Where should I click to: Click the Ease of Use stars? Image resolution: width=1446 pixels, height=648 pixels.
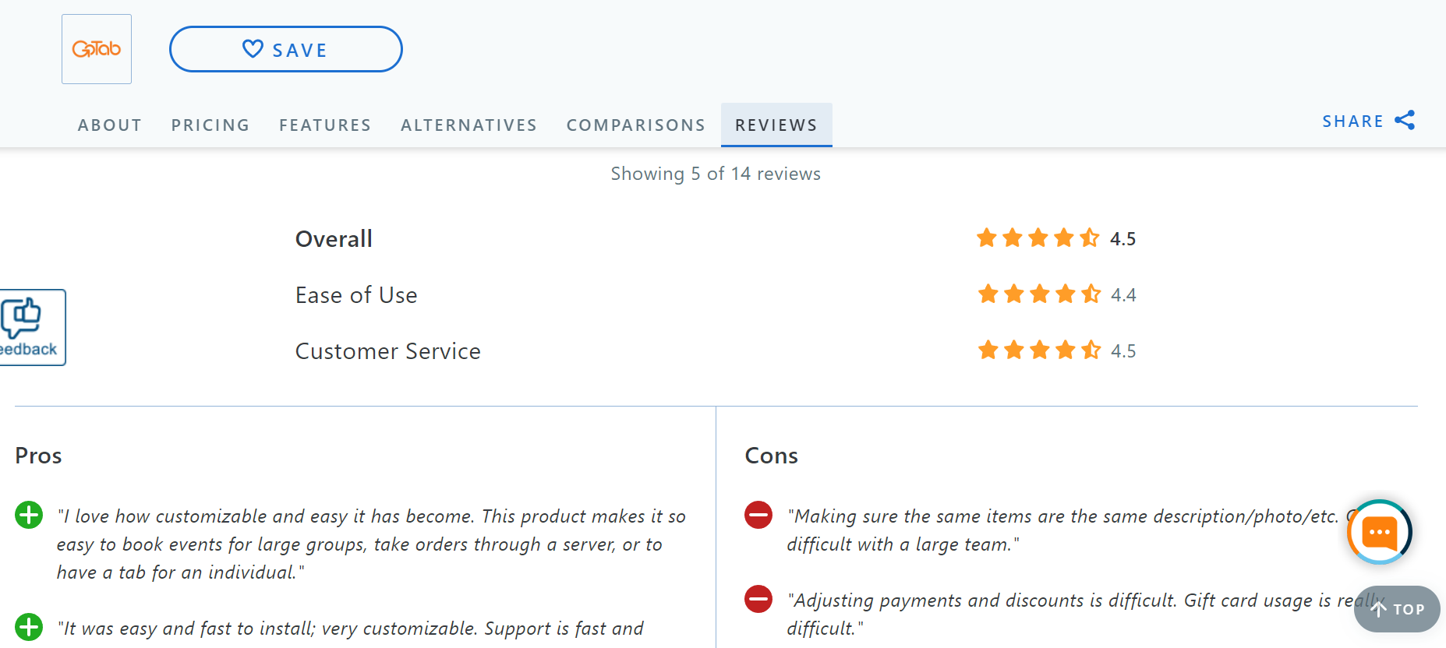click(x=1039, y=294)
